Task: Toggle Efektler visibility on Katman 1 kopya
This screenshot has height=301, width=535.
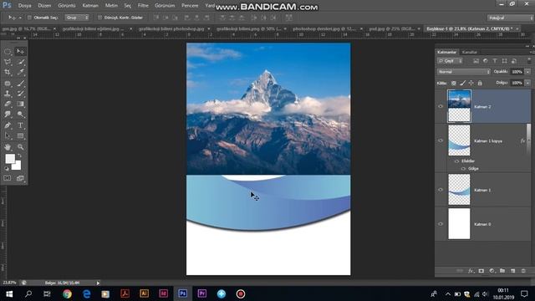Action: coord(456,161)
